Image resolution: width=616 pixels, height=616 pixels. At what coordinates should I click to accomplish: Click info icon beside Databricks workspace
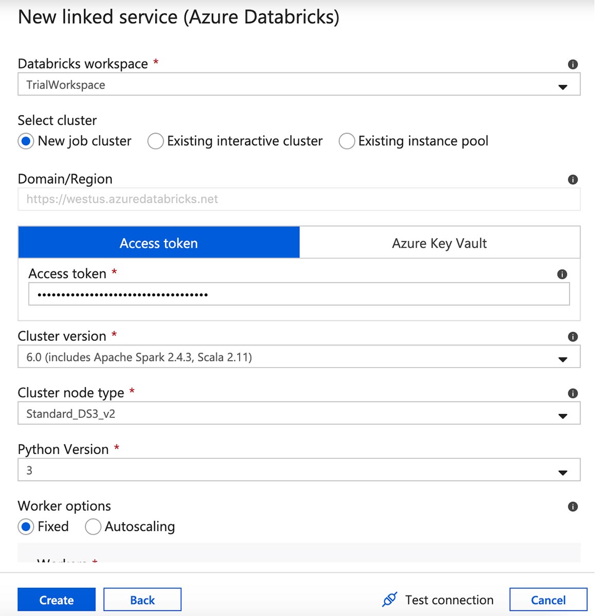tap(573, 64)
